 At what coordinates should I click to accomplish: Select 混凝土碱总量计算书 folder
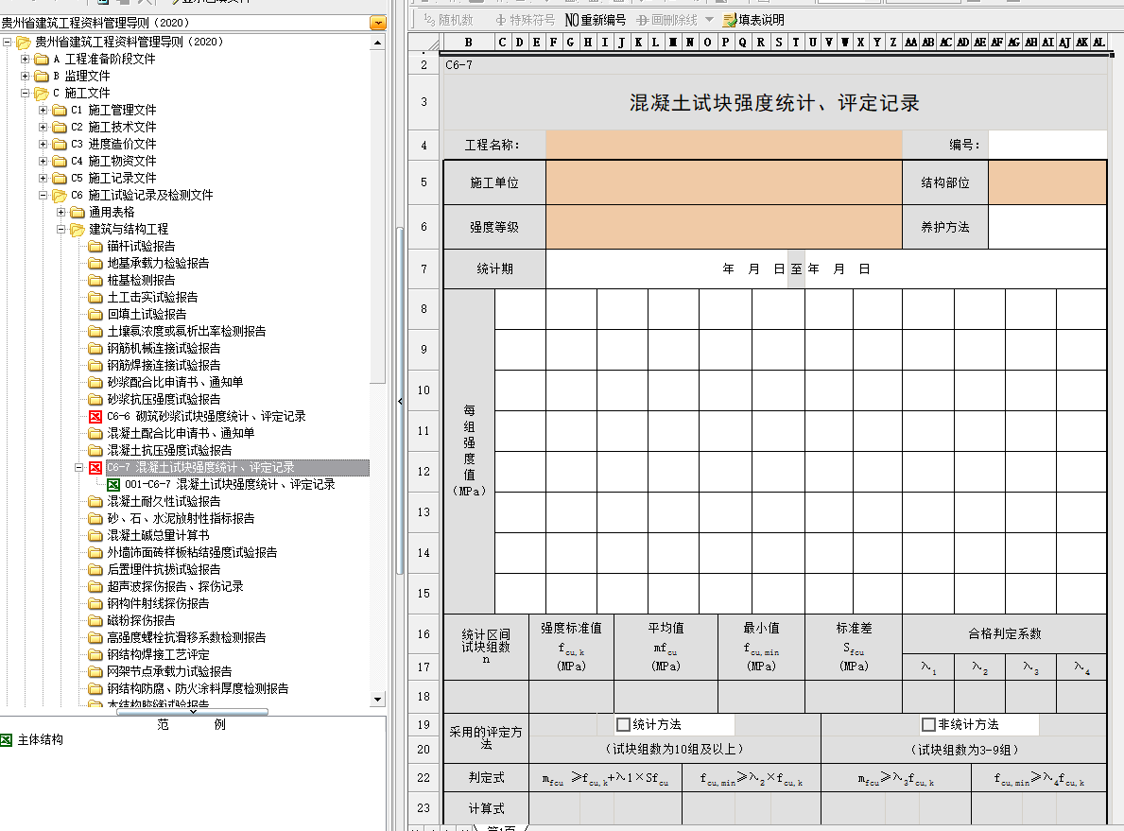click(x=158, y=536)
